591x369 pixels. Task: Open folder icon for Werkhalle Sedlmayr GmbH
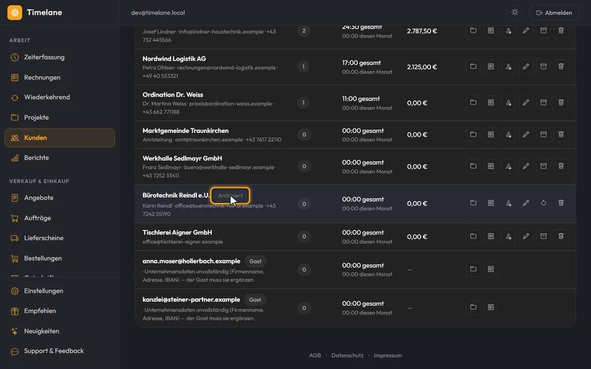click(473, 166)
